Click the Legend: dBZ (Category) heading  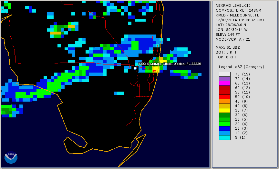point(242,67)
